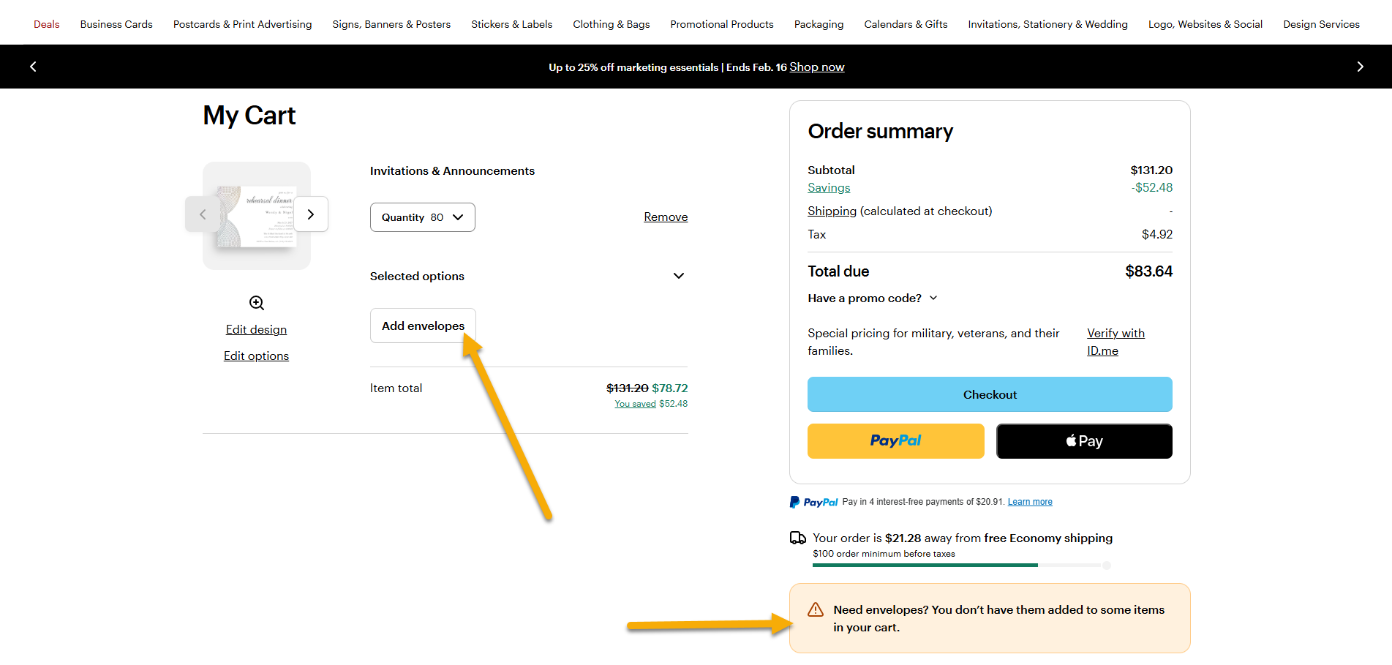Screen dimensions: 1392x665
Task: Remove the invitations item from cart
Action: pyautogui.click(x=666, y=217)
